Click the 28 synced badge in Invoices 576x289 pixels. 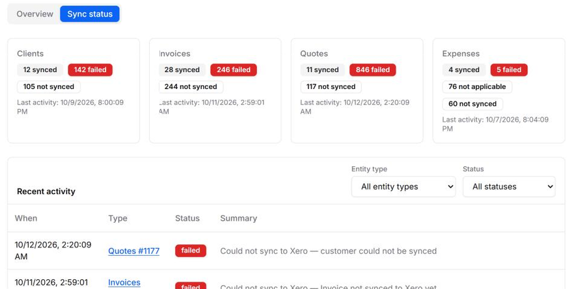click(182, 69)
